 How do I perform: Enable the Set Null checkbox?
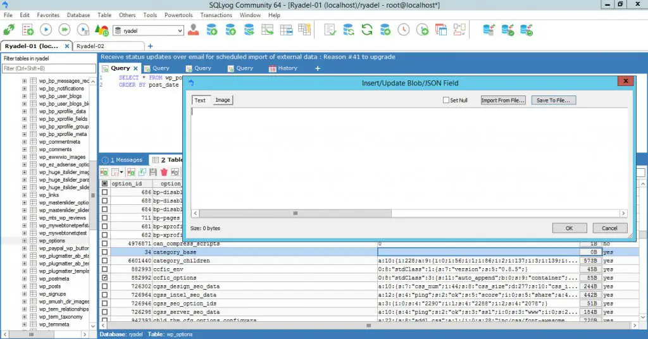tap(446, 101)
